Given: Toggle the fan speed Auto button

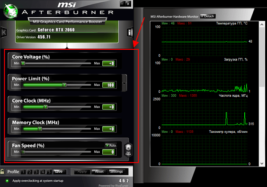Looking at the screenshot, I should tap(111, 145).
